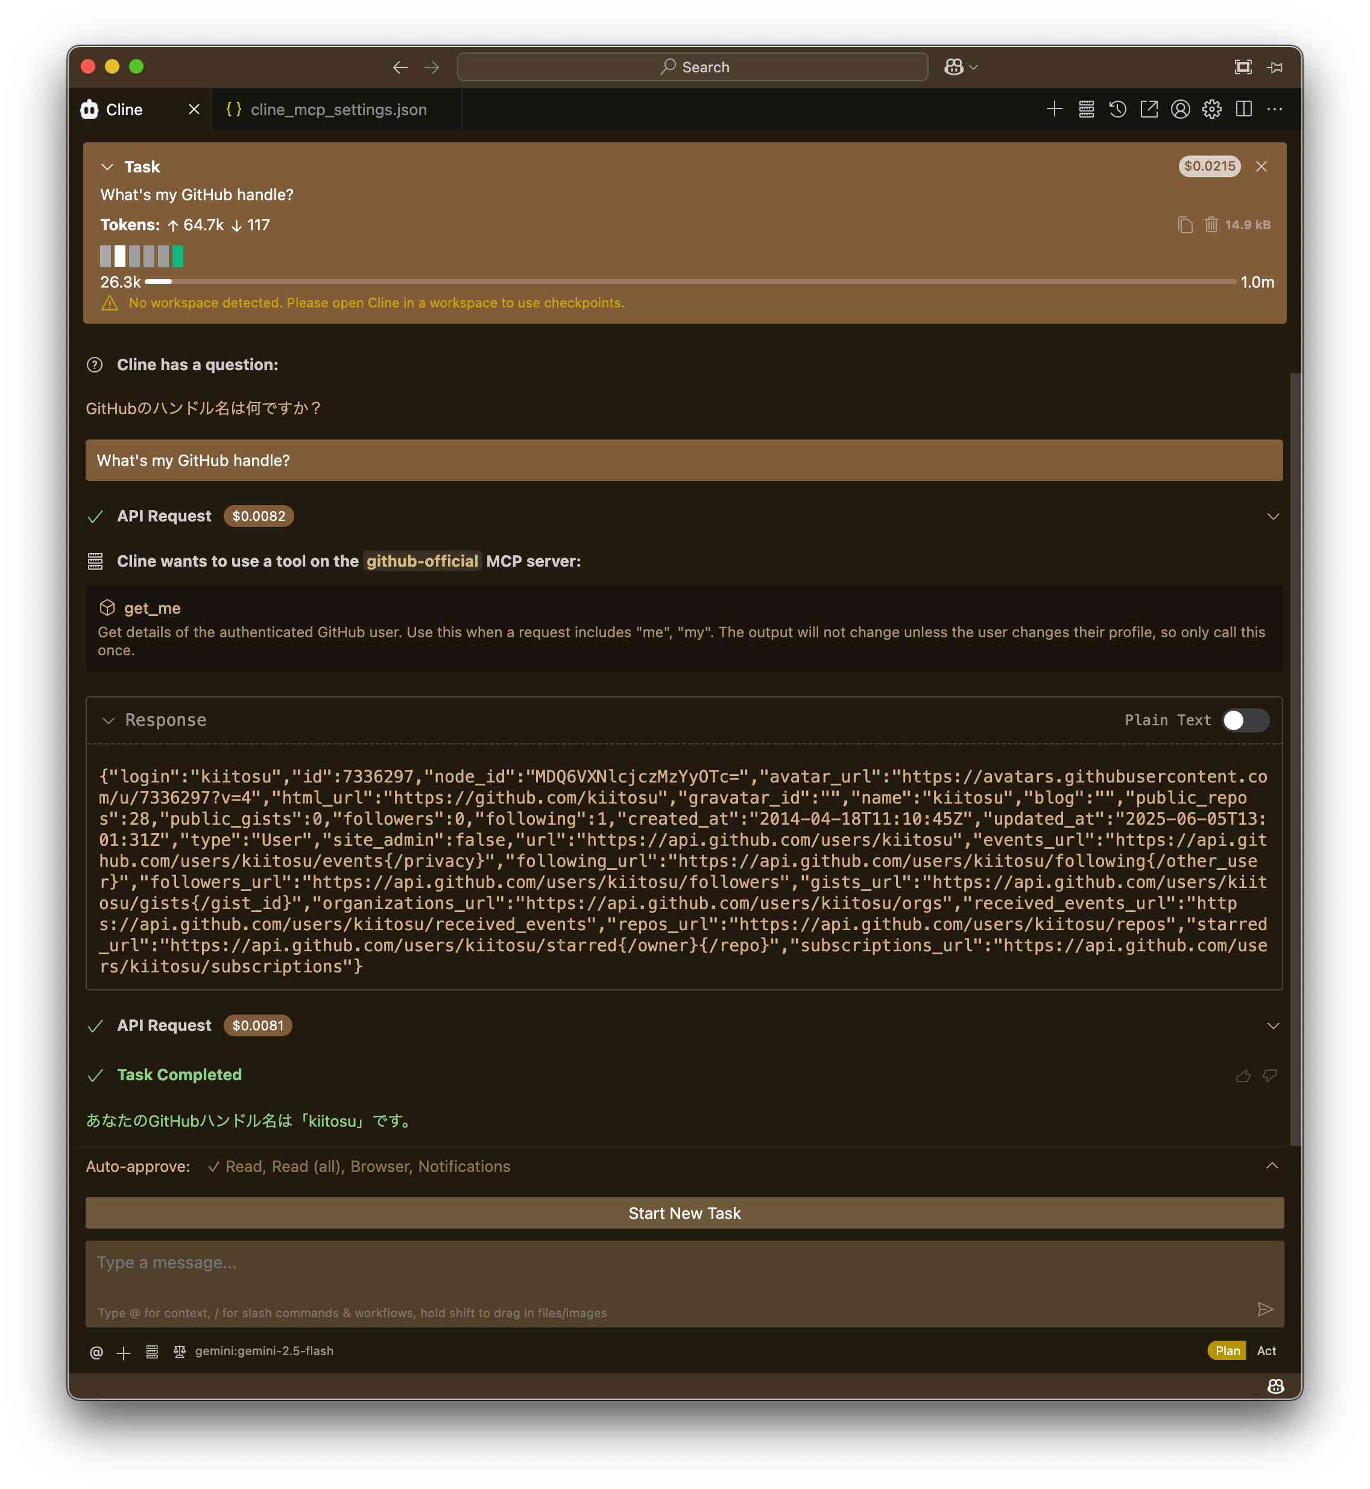Viewport: 1370px width, 1489px height.
Task: Open Cline settings gear icon
Action: tap(1211, 110)
